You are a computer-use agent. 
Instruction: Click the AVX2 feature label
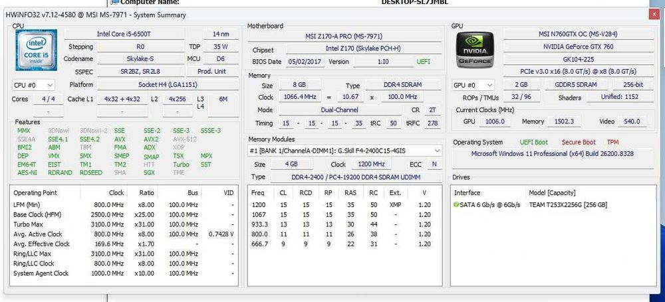[151, 139]
